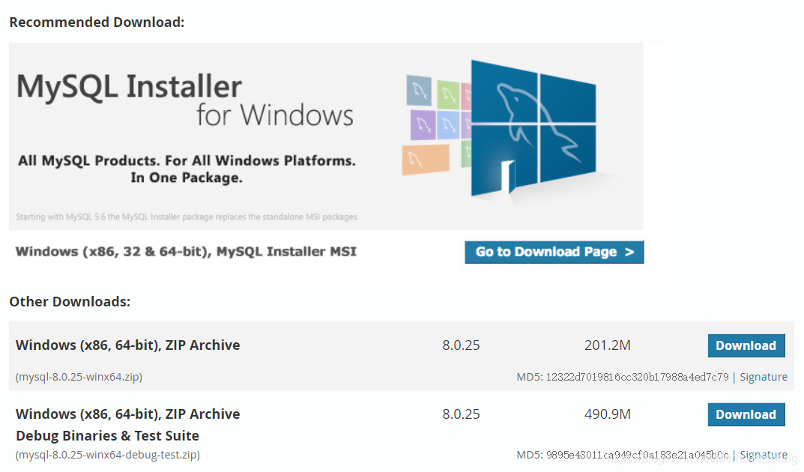Click the file name (mysql-8.0.25-winx64-debug-test.zip)
This screenshot has width=804, height=472.
pos(108,455)
